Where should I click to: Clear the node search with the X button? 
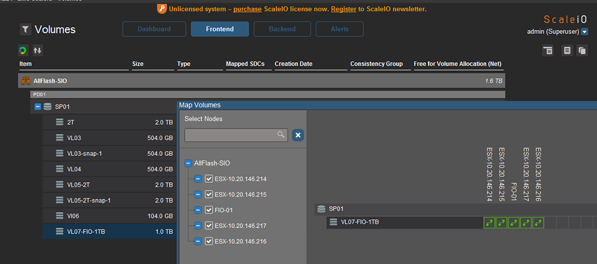click(298, 135)
